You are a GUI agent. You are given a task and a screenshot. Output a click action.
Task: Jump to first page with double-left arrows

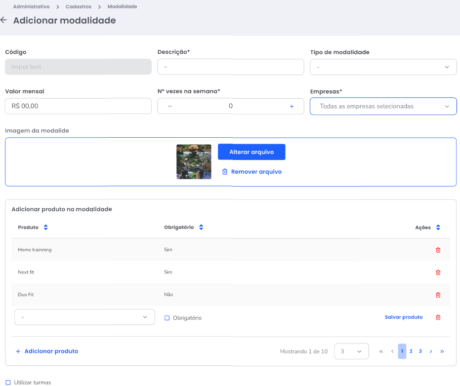click(x=381, y=351)
